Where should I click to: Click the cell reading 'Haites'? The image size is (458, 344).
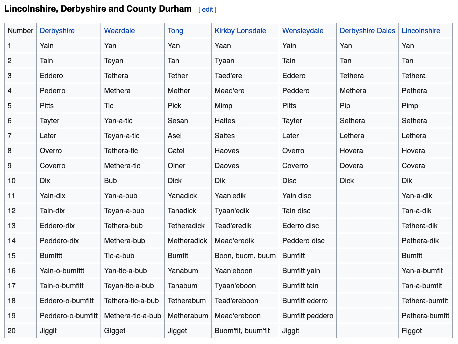tap(245, 121)
